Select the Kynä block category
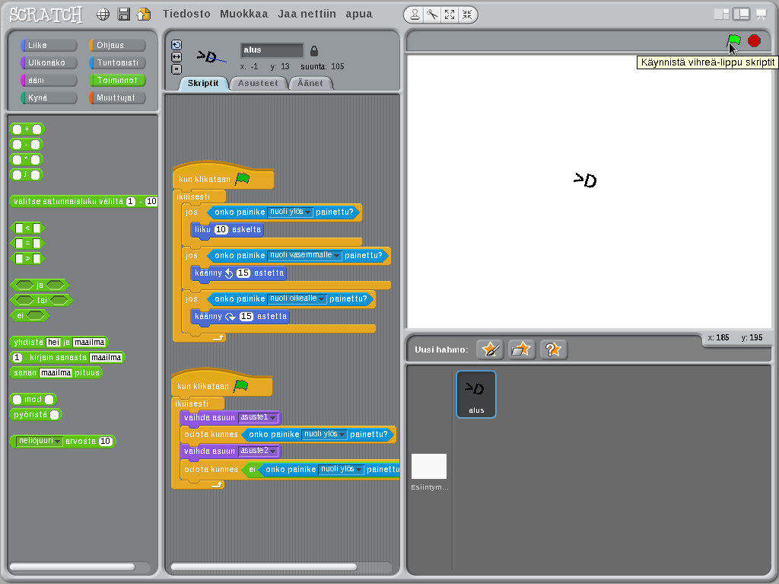 (x=49, y=97)
